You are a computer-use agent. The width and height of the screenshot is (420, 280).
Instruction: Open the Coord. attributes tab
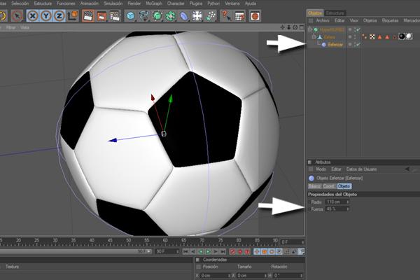point(329,186)
